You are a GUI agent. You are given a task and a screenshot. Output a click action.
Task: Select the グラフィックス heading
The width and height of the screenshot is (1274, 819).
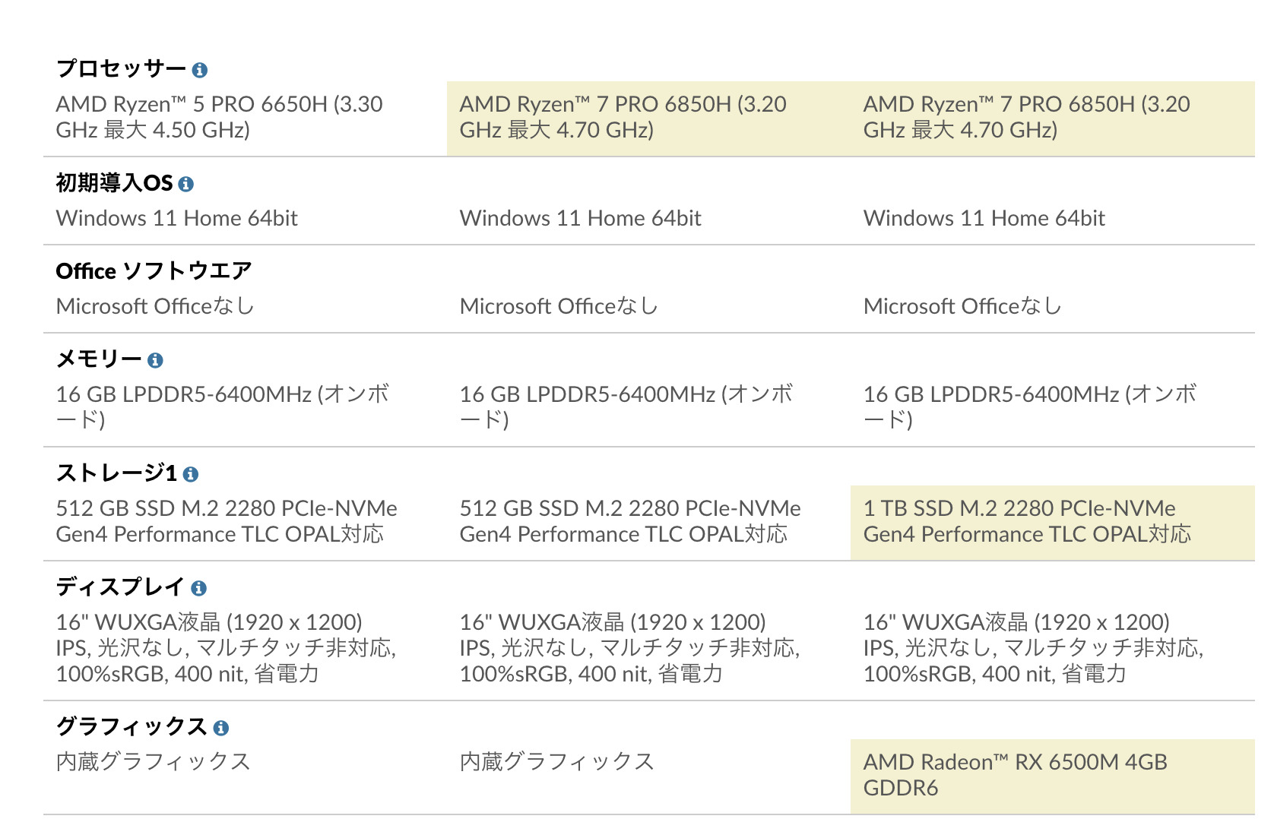click(x=132, y=726)
